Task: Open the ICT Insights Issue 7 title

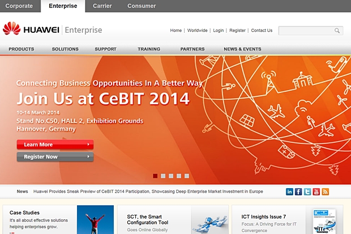Action: 263,217
